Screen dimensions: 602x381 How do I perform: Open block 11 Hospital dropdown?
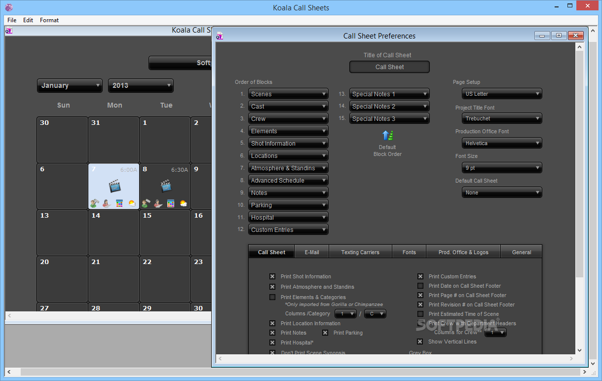pyautogui.click(x=288, y=217)
